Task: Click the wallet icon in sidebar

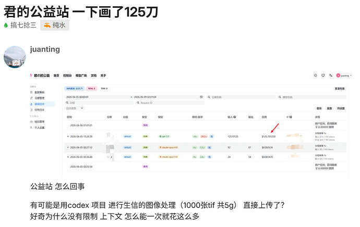Action: (x=31, y=122)
